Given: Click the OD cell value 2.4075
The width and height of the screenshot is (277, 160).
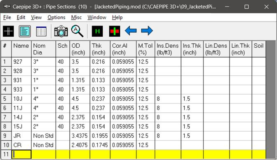Looking at the screenshot, I should point(80,145).
